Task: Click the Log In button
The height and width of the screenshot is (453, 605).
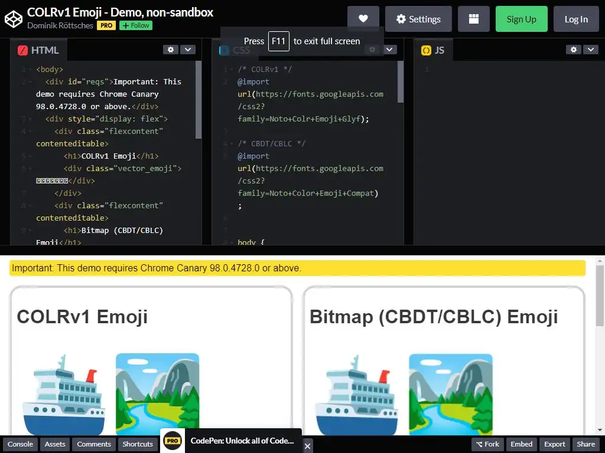Action: click(576, 19)
